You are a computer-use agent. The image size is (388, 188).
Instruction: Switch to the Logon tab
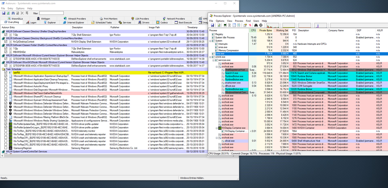(31, 22)
